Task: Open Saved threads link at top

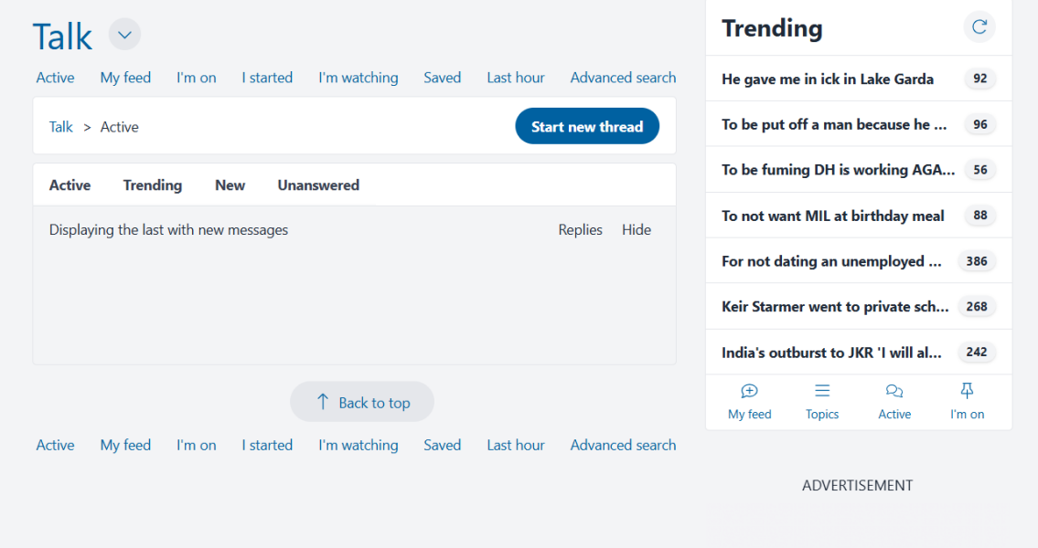Action: pos(442,78)
